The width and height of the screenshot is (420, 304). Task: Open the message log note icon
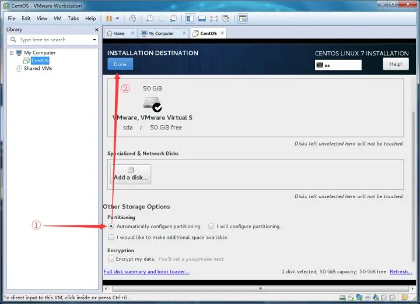tap(405, 298)
